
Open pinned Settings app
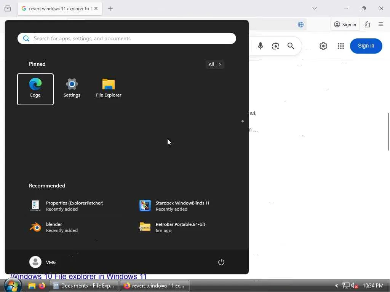[72, 89]
